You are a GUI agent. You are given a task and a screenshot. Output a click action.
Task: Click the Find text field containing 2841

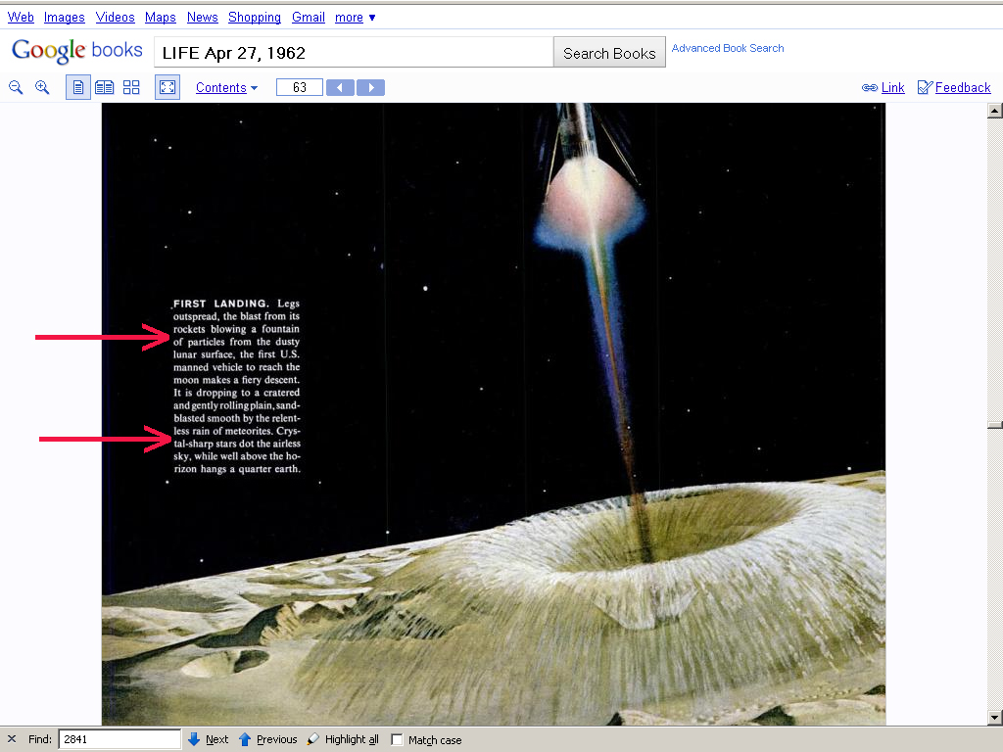point(119,739)
